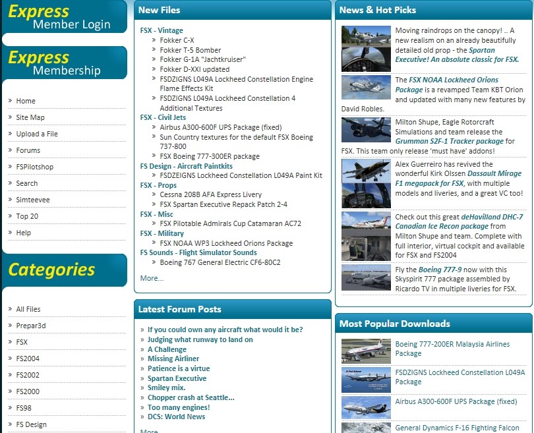This screenshot has height=433, width=534.
Task: Select the Fokker C-X file
Action: [x=177, y=40]
